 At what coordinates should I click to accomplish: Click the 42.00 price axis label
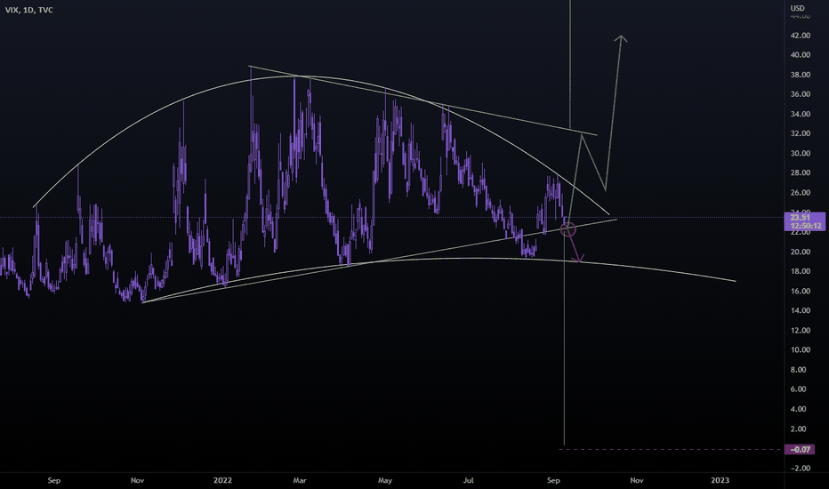pos(800,36)
